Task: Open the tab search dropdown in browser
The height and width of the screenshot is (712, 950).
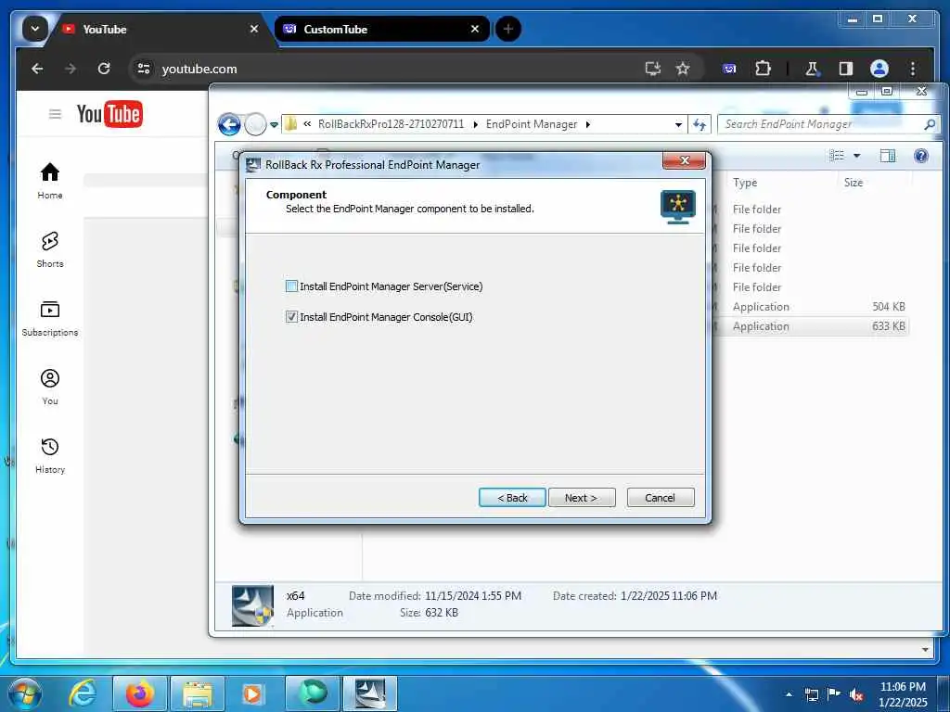Action: 35,29
